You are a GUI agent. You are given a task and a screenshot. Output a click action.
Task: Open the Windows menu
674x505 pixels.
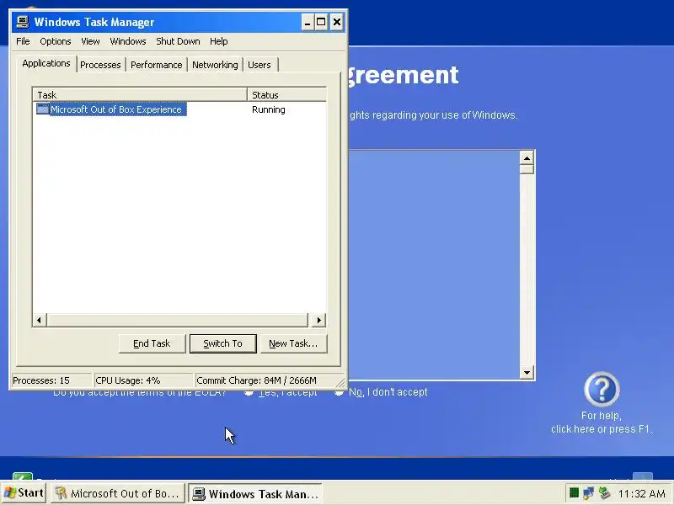tap(128, 41)
